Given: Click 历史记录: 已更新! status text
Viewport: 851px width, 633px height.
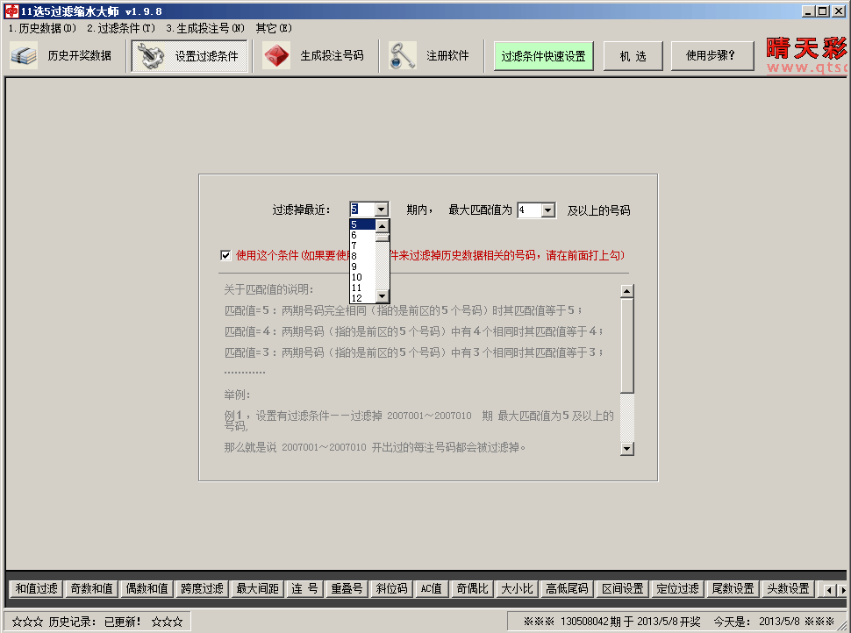Looking at the screenshot, I should click(x=97, y=621).
